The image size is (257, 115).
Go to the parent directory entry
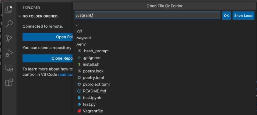pos(77,25)
